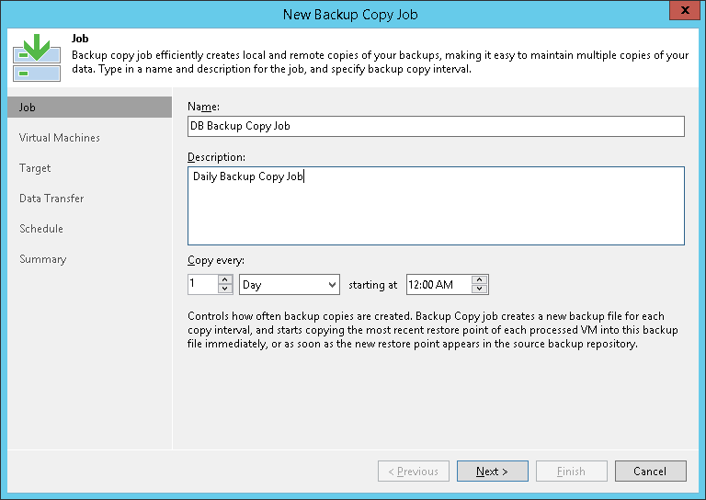Screen dimensions: 706x500
Task: Close the New Backup Copy Job dialog
Action: [x=681, y=13]
